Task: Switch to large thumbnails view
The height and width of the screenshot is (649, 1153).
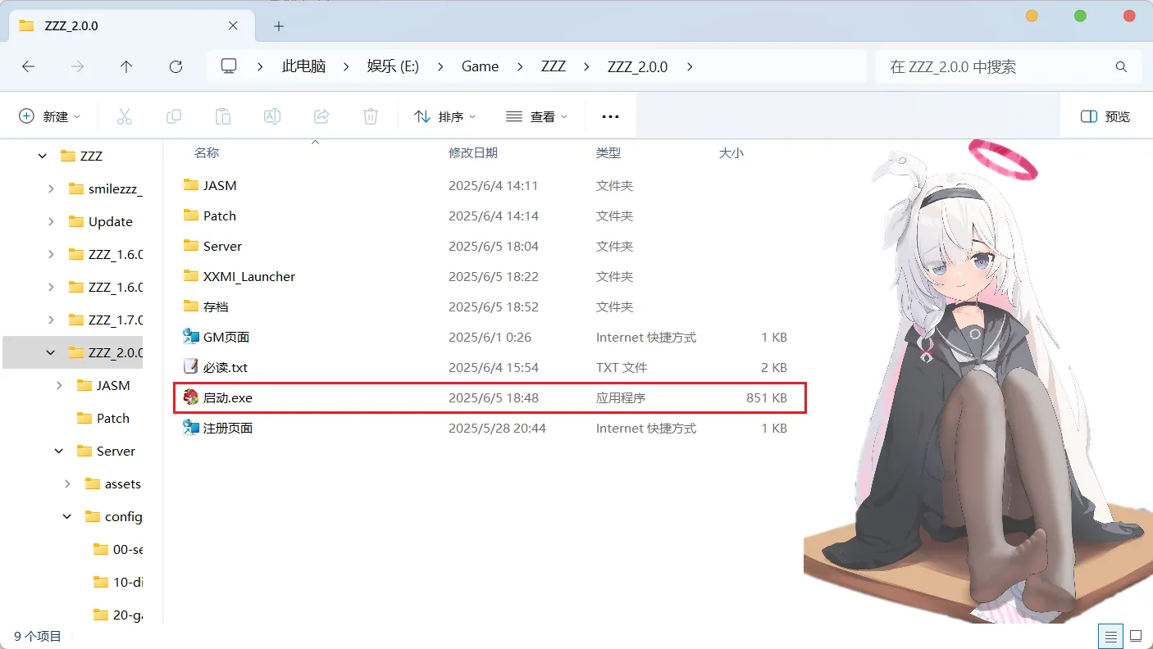Action: 1136,636
